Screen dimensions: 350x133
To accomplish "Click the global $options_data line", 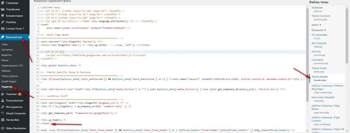I will pyautogui.click(x=61, y=65).
